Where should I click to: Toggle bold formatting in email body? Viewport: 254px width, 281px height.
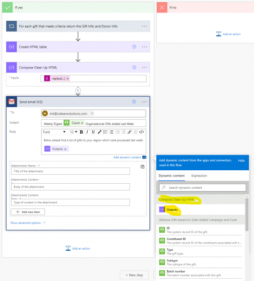tap(81, 132)
